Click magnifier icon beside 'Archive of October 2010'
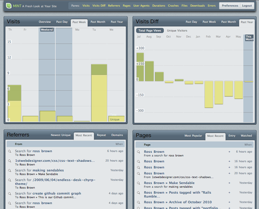259x209 pixels. tap(139, 202)
